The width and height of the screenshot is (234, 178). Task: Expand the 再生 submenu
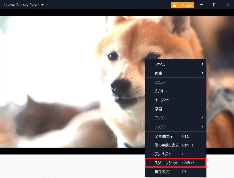175,73
